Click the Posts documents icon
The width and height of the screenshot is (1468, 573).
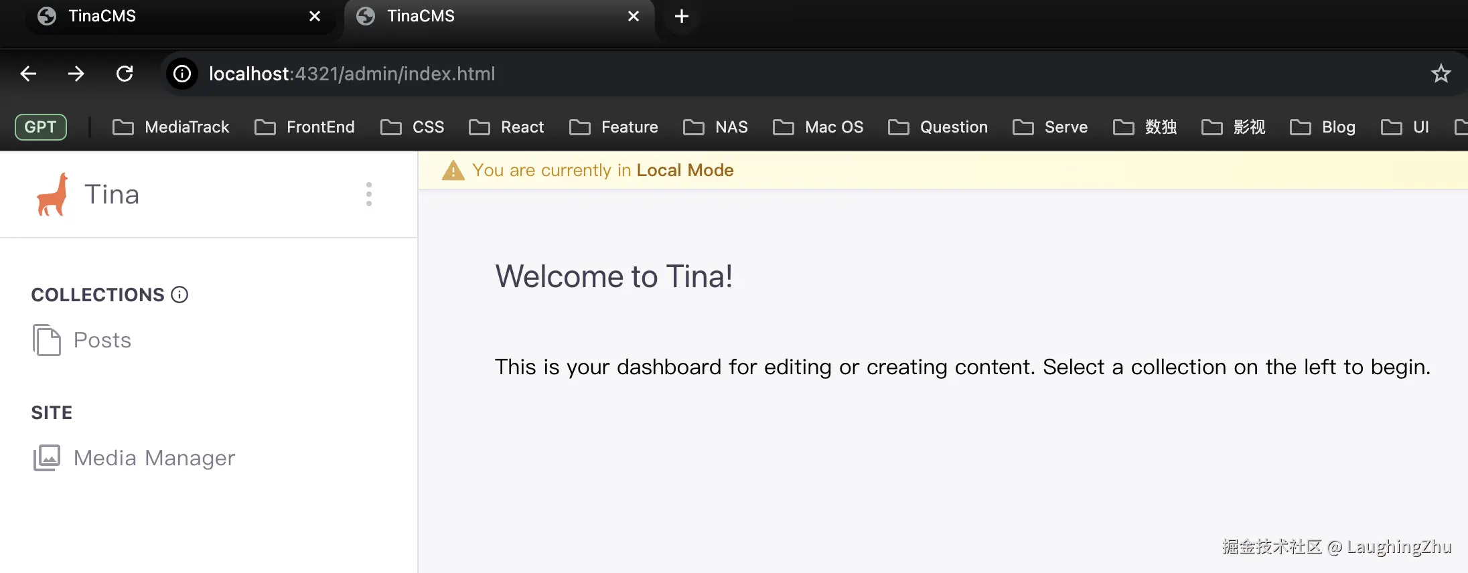(46, 340)
